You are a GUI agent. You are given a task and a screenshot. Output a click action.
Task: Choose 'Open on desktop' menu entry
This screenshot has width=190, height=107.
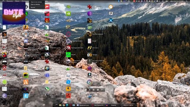click(x=35, y=4)
